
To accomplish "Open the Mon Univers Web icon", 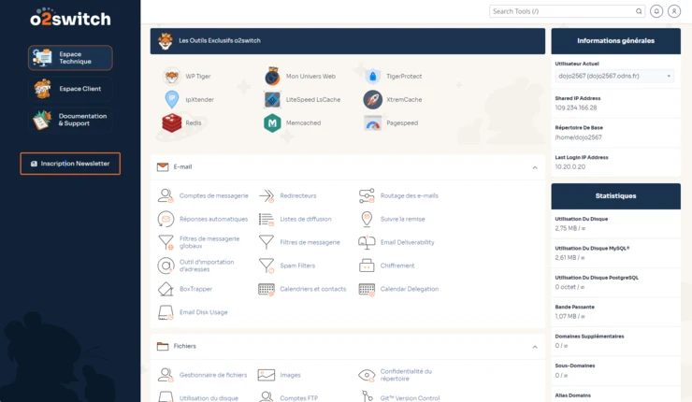I will coord(272,76).
